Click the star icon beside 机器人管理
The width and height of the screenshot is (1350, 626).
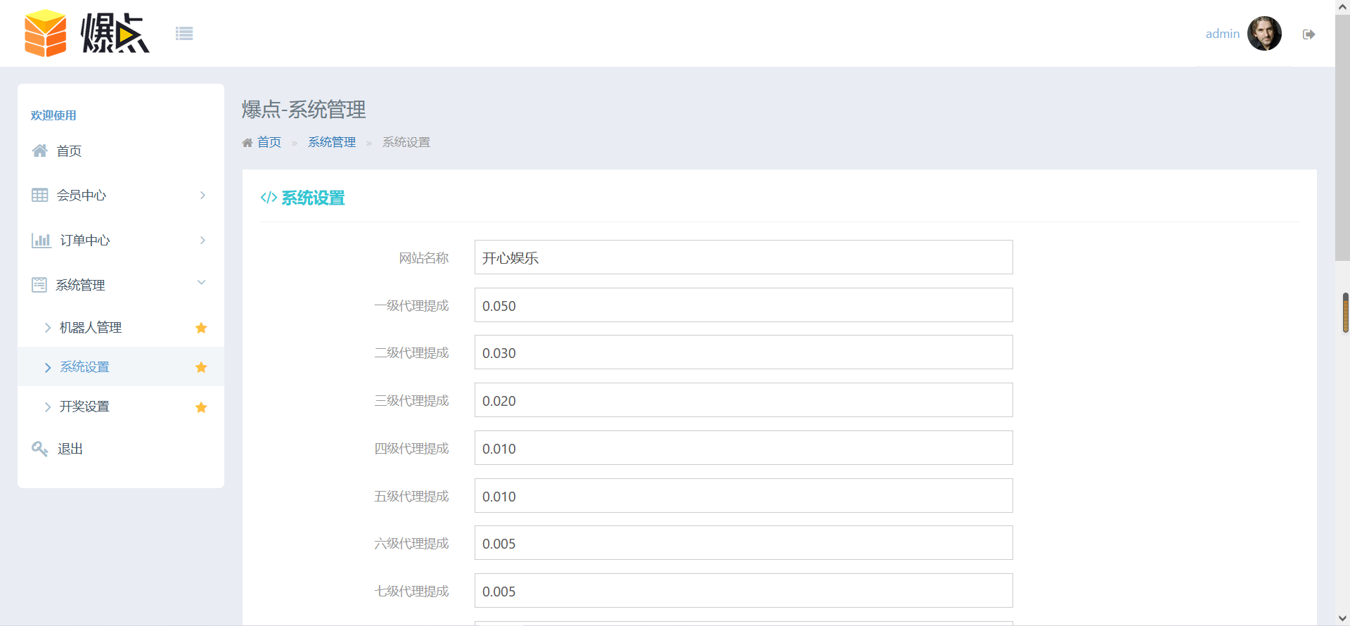(201, 328)
